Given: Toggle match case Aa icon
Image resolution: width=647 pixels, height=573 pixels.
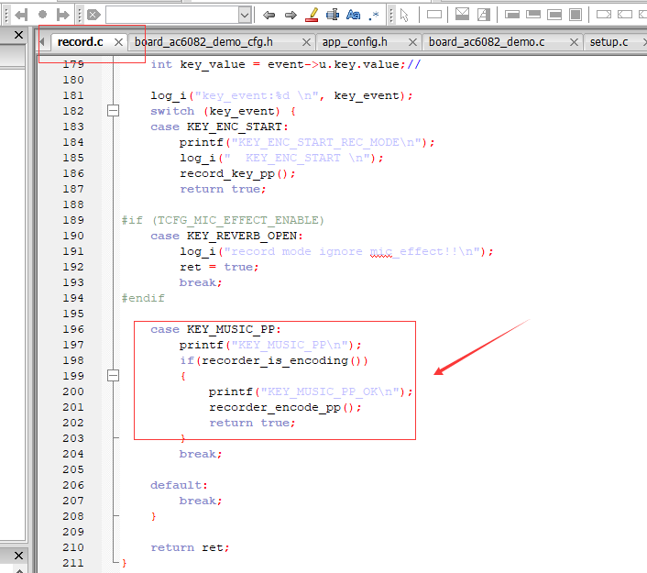Looking at the screenshot, I should [353, 15].
